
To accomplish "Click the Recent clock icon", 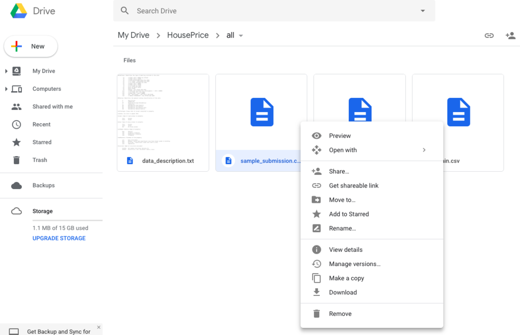I will (x=16, y=125).
